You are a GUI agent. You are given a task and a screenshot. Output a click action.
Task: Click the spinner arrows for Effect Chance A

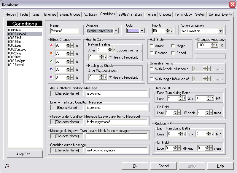point(68,46)
